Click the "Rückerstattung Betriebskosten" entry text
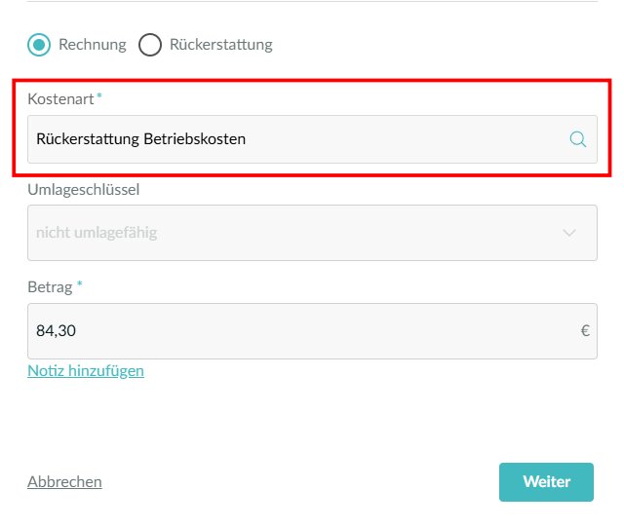Screen dimensions: 624x528 [140, 139]
